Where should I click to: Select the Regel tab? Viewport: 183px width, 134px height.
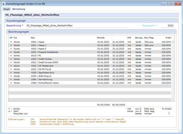pos(7,9)
